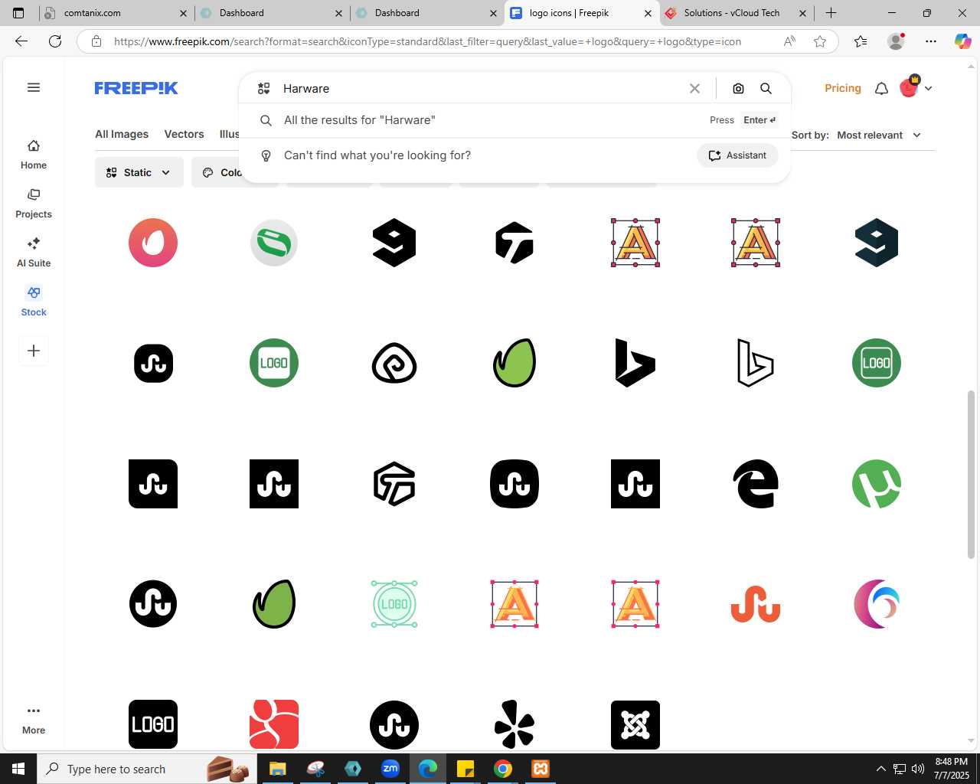Select the Bing filled black logo icon

pyautogui.click(x=635, y=363)
